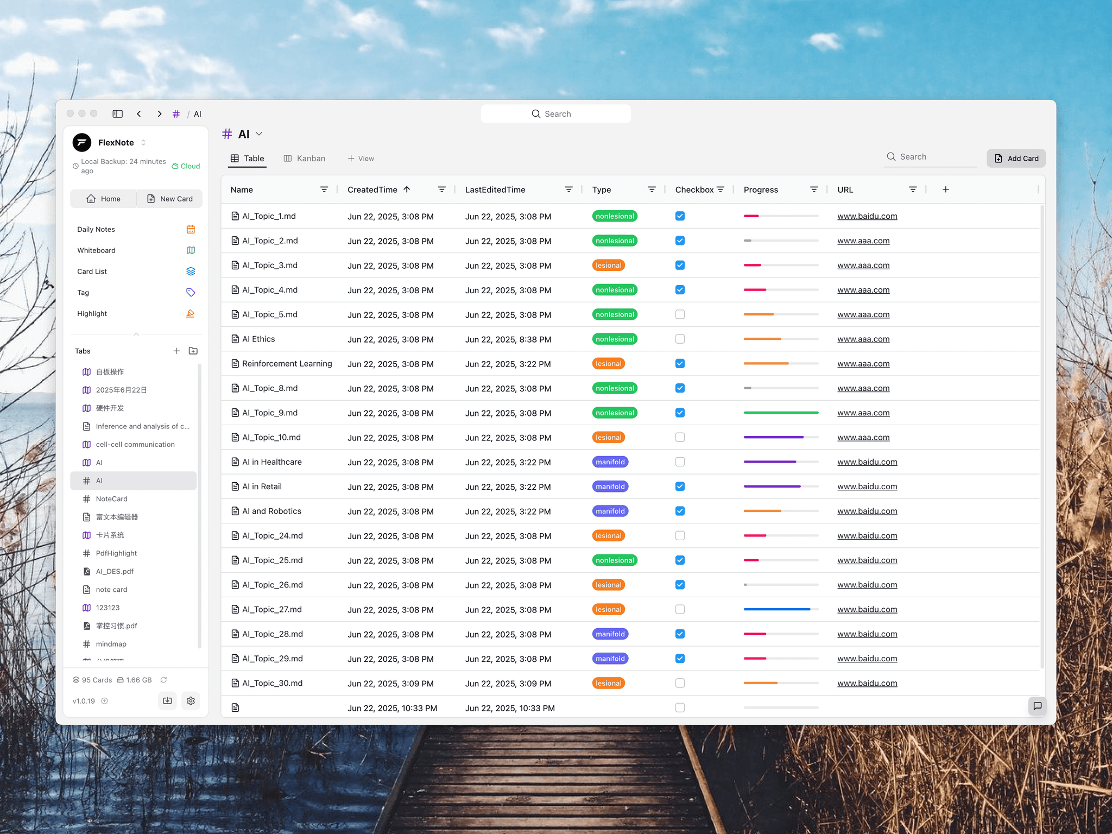The height and width of the screenshot is (834, 1112).
Task: Open settings with the gear icon
Action: [x=191, y=701]
